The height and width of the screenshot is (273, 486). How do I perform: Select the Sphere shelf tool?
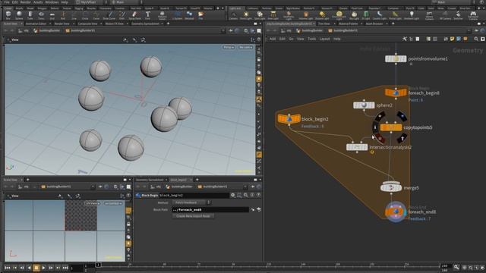[19, 15]
